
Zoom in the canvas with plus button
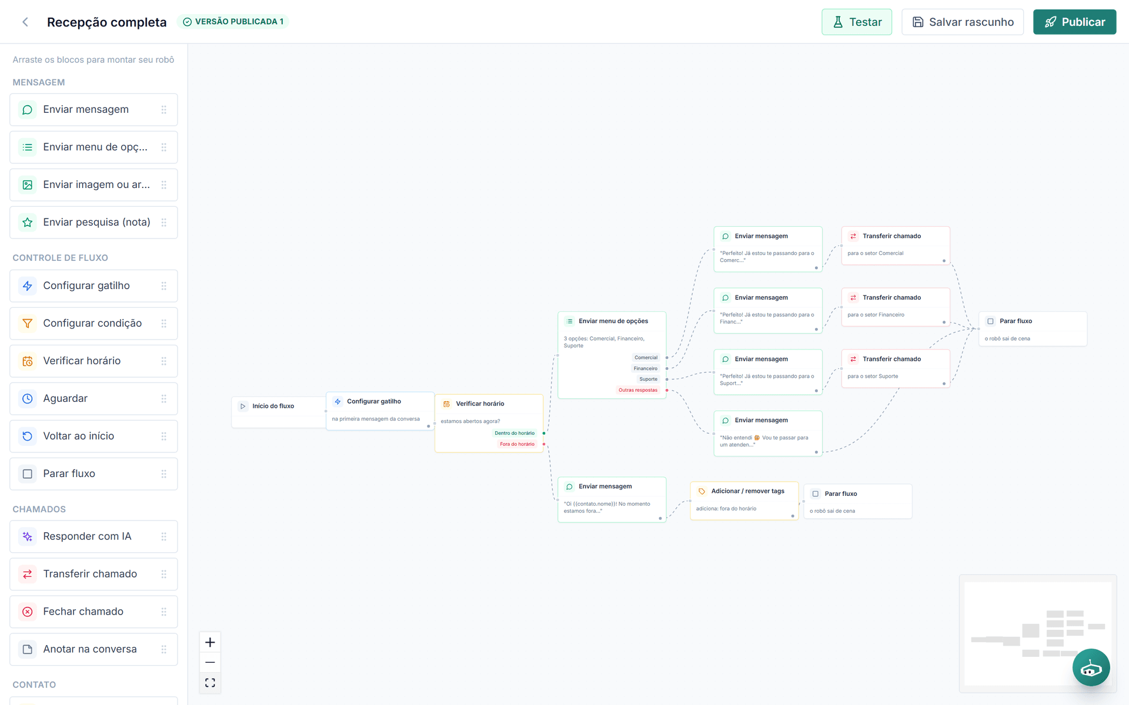tap(210, 642)
